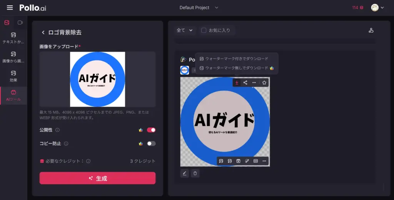
Task: Click the uploaded AIガイド logo image
Action: pyautogui.click(x=97, y=79)
